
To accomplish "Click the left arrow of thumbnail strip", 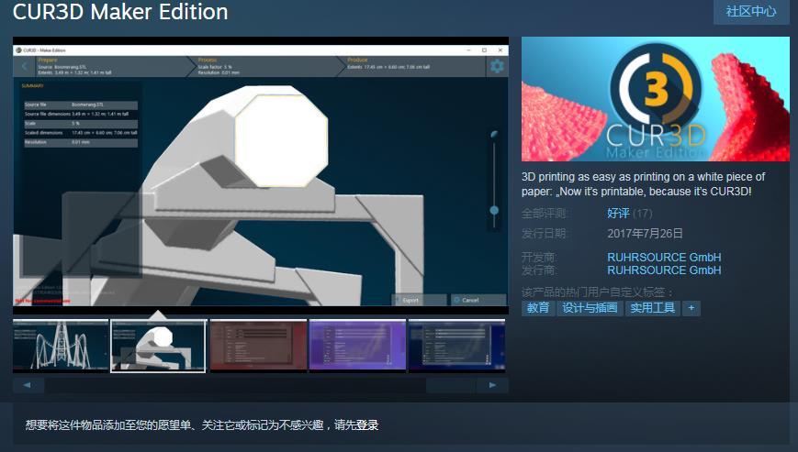I will [28, 385].
